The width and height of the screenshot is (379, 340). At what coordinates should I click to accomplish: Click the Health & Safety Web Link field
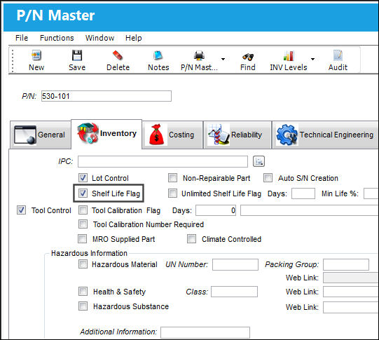coord(351,292)
